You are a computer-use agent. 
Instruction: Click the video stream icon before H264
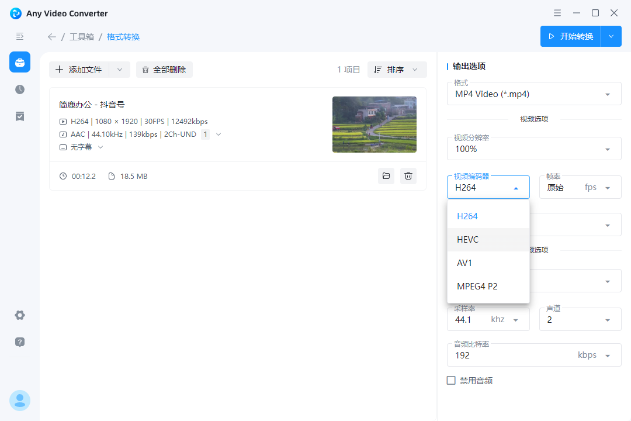pos(63,121)
